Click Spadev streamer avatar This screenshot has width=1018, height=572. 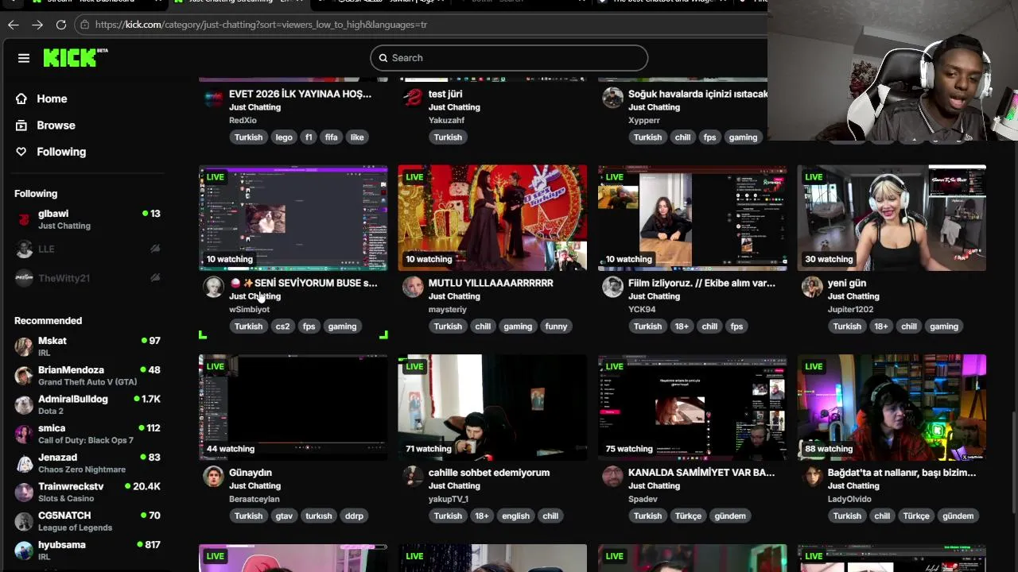coord(612,477)
